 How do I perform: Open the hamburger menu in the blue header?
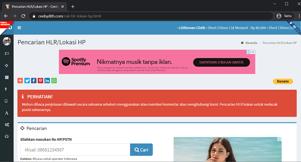click(19, 28)
